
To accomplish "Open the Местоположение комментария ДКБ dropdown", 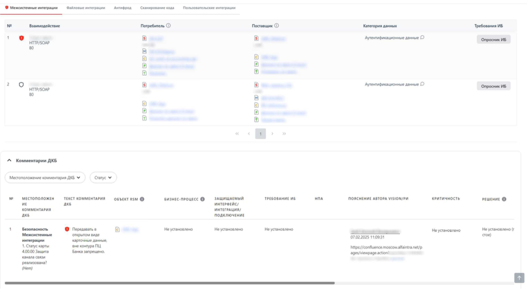I will click(x=45, y=178).
